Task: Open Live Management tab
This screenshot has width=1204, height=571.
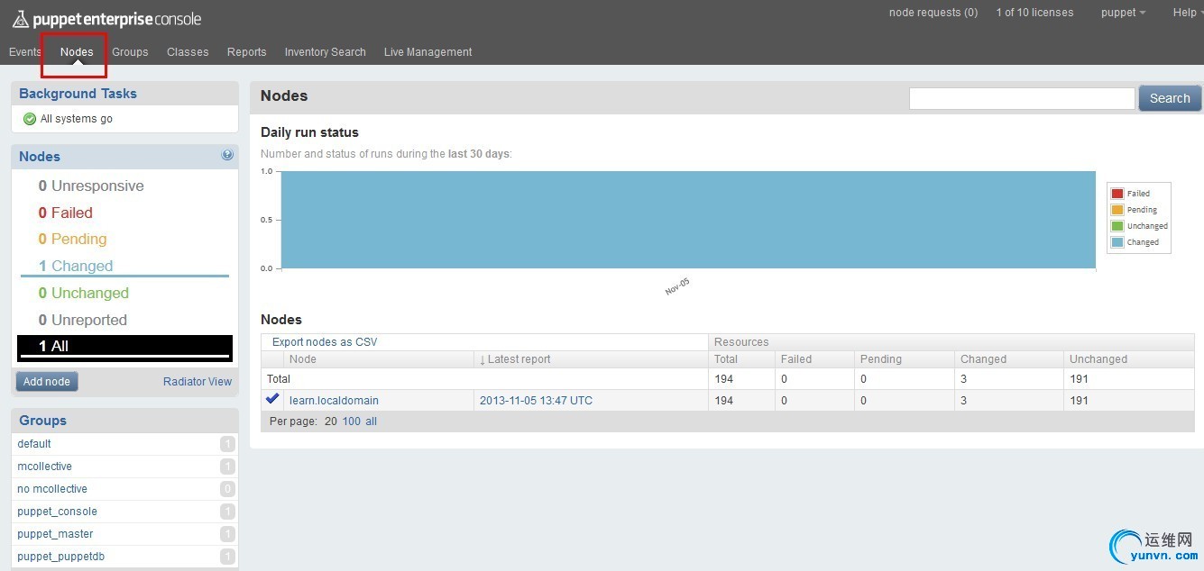Action: pyautogui.click(x=427, y=52)
